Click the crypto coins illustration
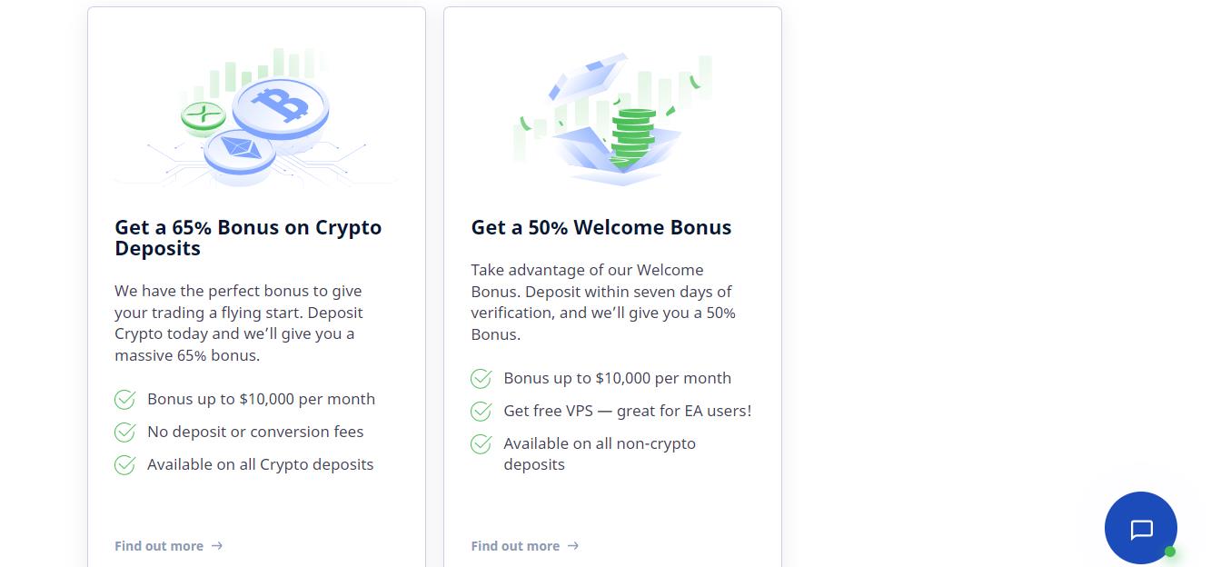Viewport: 1211px width, 567px height. click(255, 118)
